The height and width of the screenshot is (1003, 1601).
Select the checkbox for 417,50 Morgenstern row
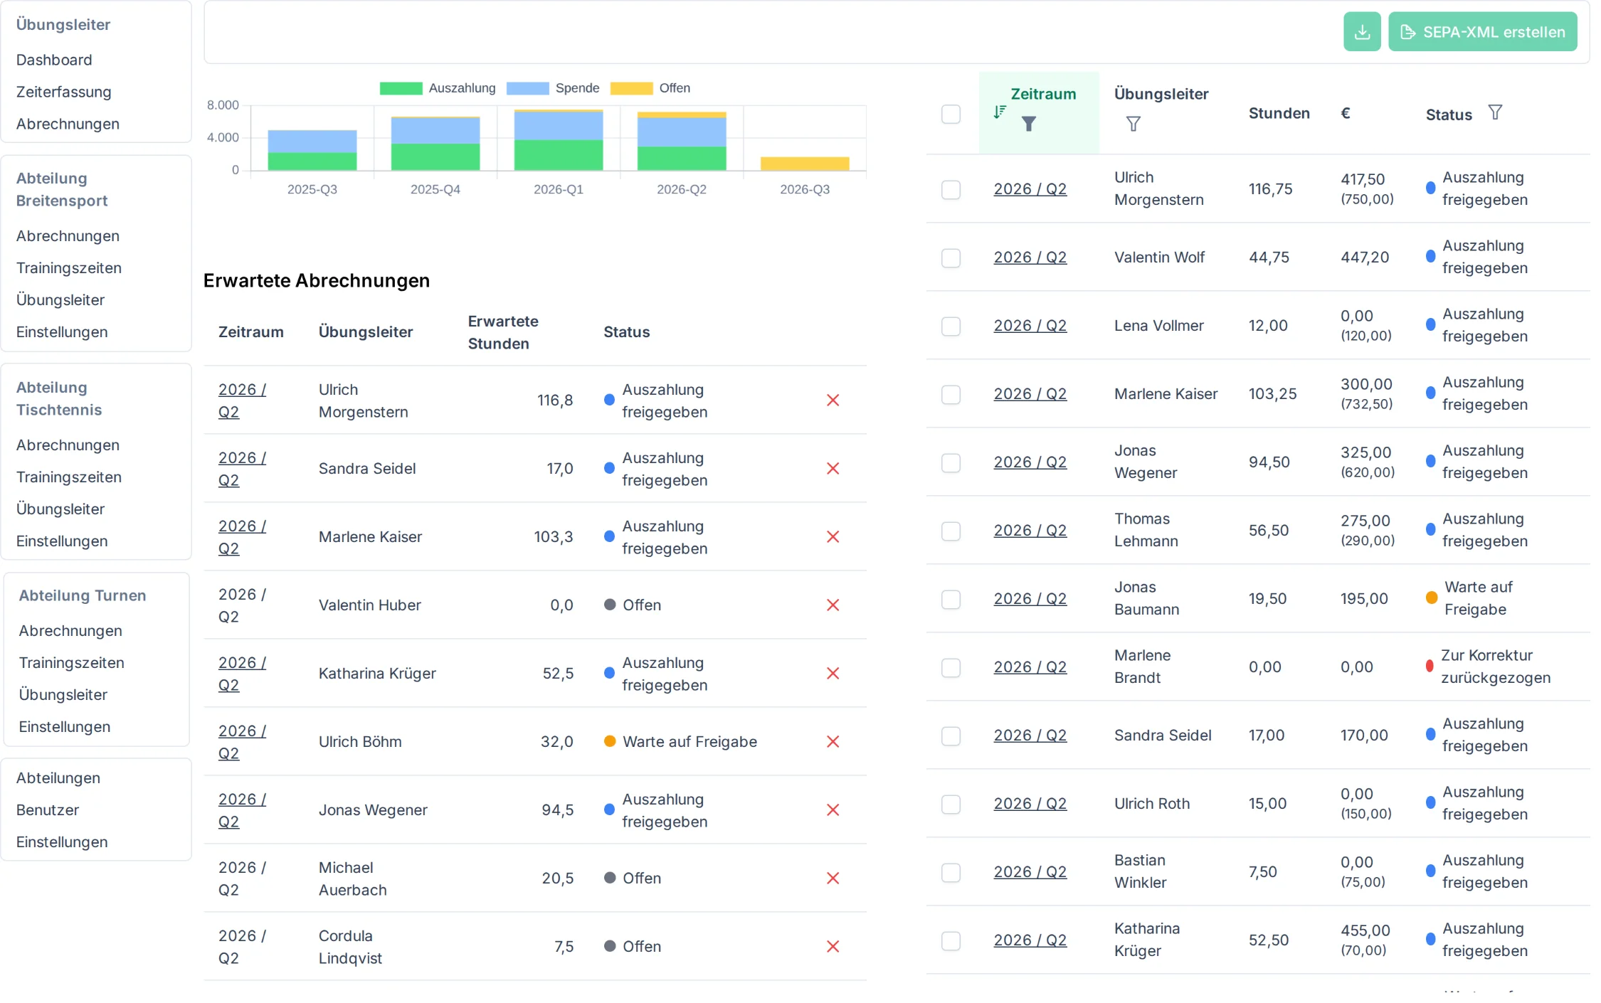point(951,189)
